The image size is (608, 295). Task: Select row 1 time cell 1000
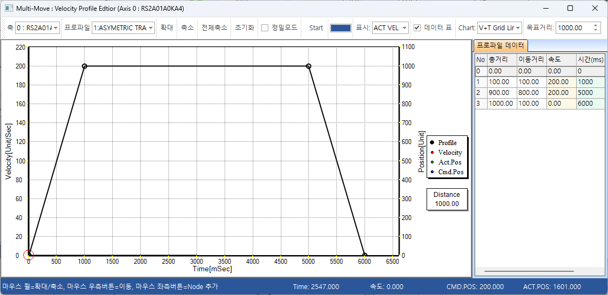pos(591,82)
